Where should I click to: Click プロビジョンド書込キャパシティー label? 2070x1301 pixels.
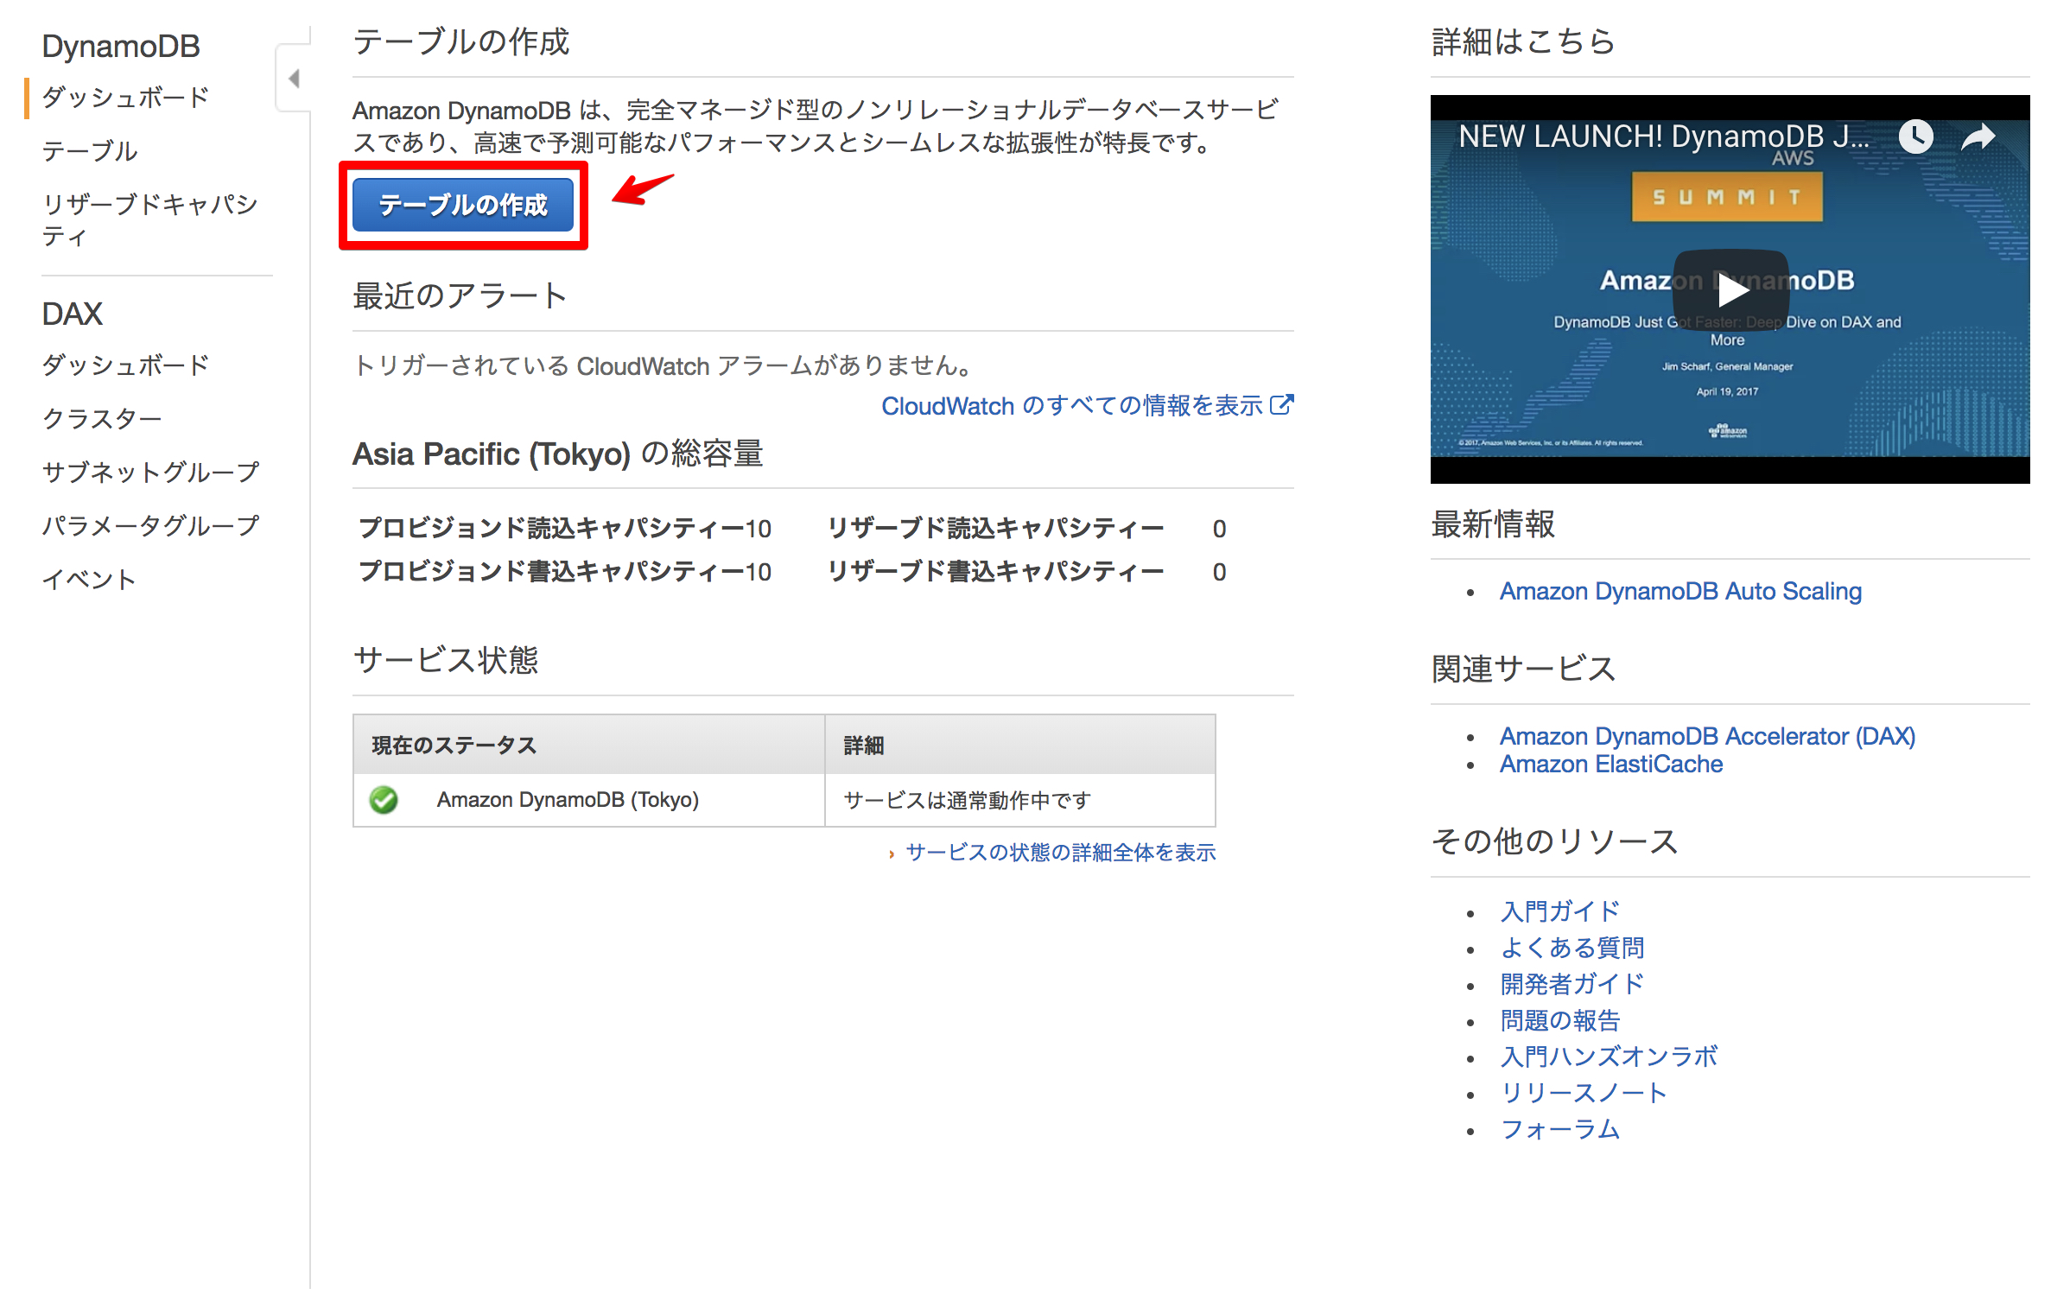(551, 571)
